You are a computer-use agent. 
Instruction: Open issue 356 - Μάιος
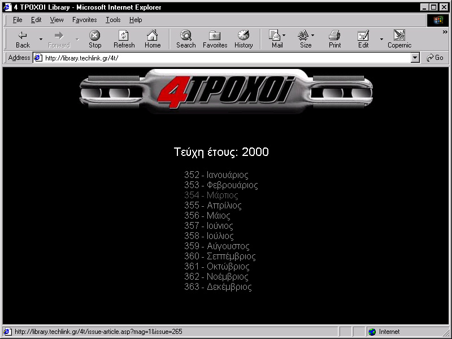[x=207, y=215]
